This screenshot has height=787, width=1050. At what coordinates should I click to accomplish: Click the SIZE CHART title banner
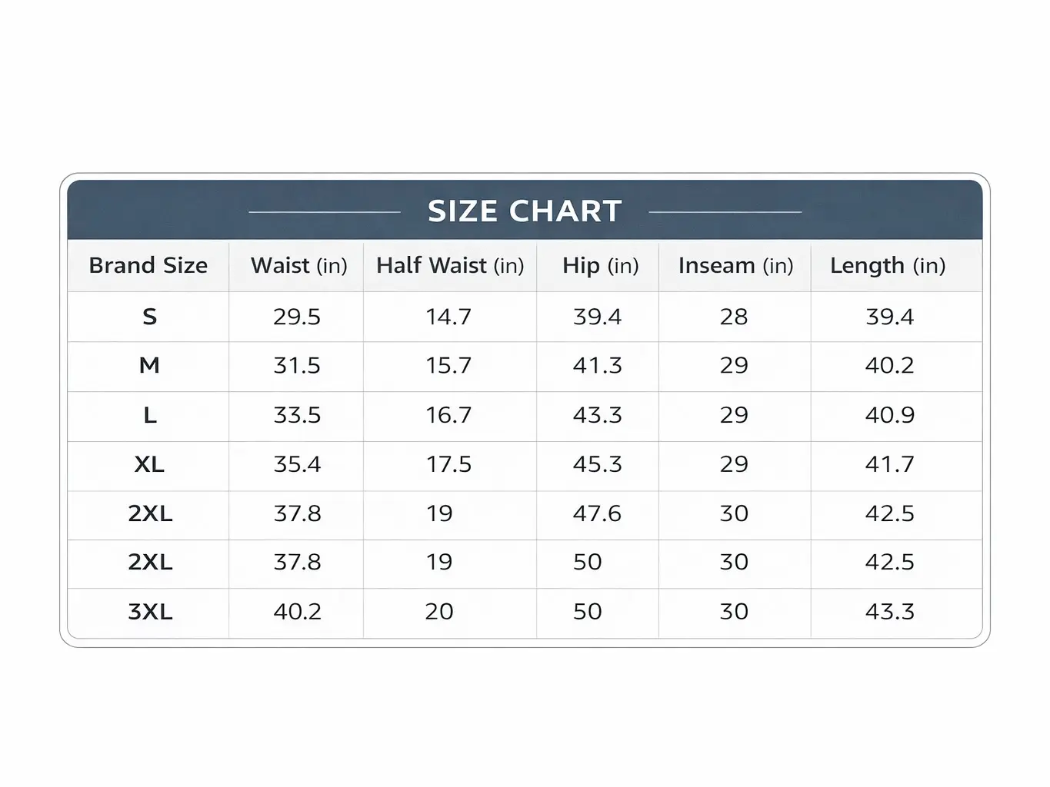(x=525, y=211)
